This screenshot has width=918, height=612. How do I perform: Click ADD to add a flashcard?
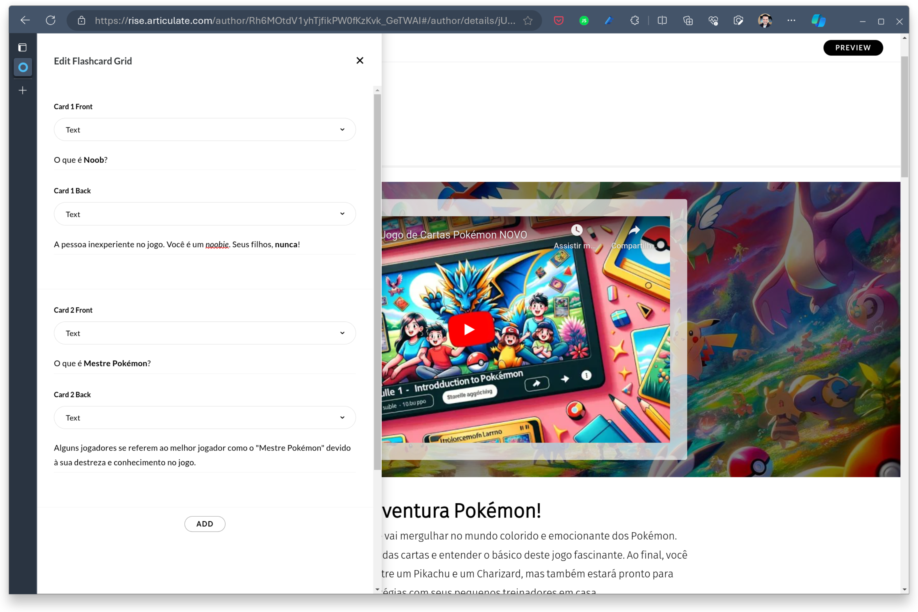205,524
